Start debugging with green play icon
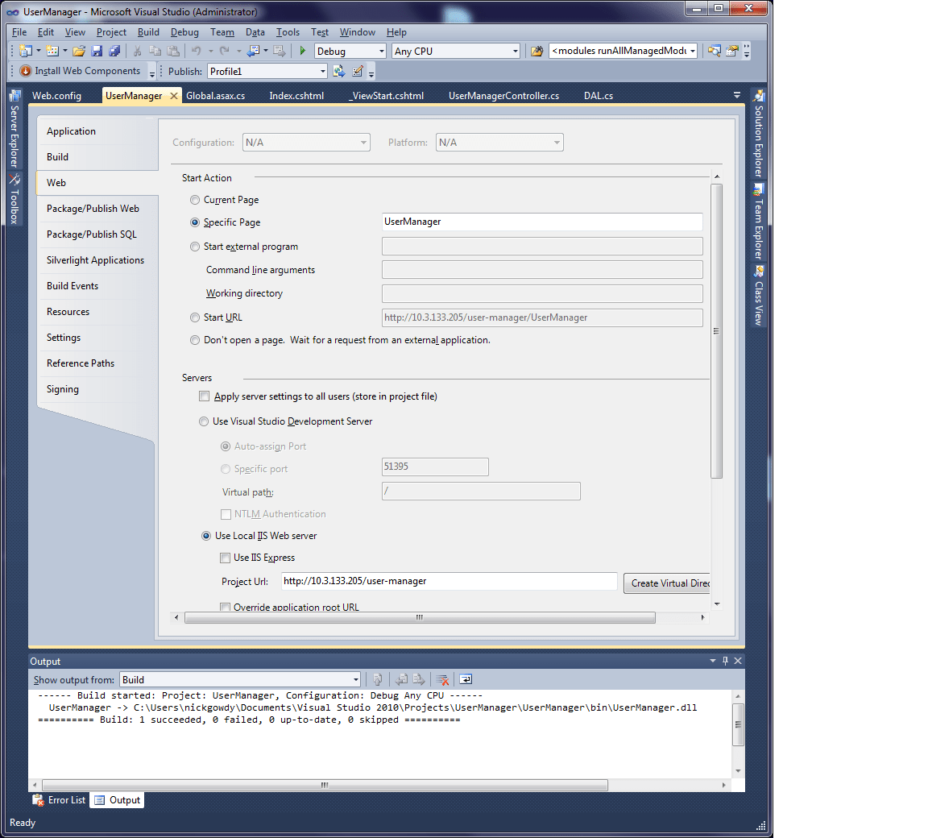Screen dimensions: 928x838 (302, 51)
